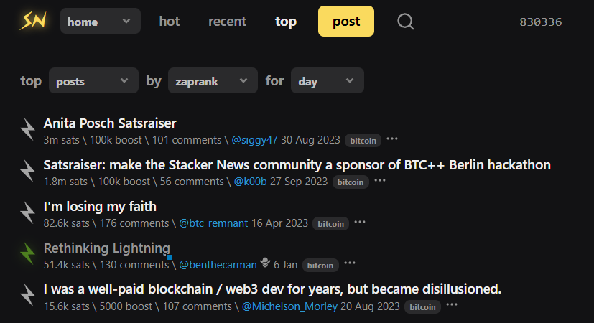Viewport: 594px width, 323px height.
Task: Switch to the hot tab
Action: click(x=170, y=22)
